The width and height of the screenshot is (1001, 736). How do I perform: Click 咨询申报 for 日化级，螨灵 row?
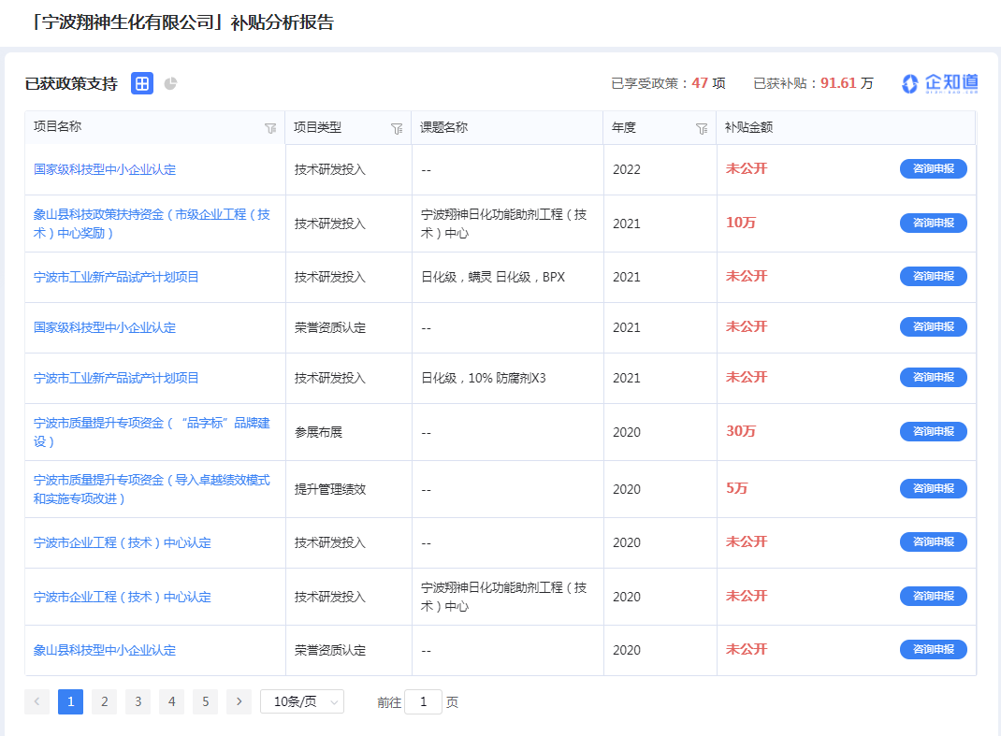pyautogui.click(x=934, y=277)
